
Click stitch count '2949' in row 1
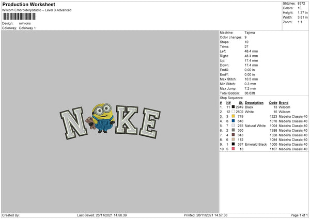click(239, 107)
